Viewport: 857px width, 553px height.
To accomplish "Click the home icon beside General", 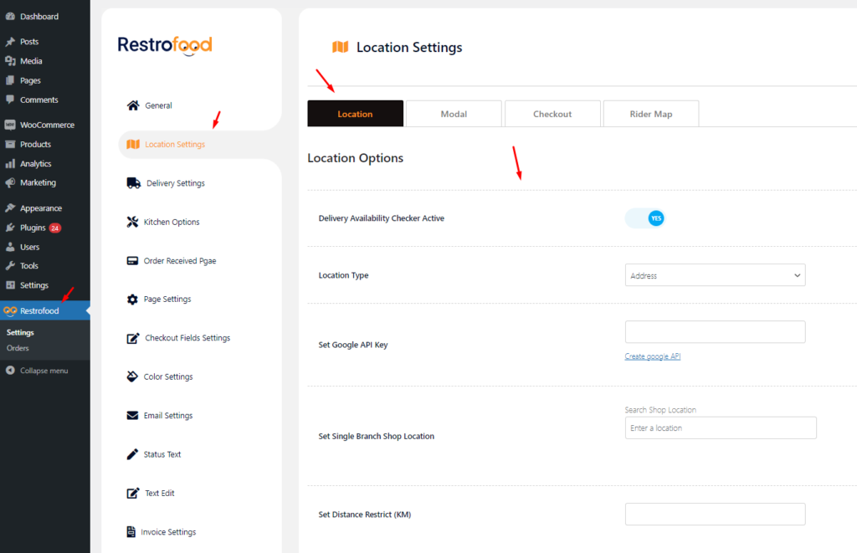I will 133,105.
